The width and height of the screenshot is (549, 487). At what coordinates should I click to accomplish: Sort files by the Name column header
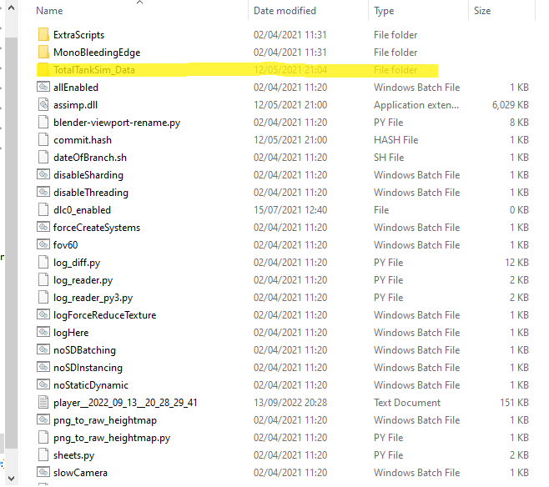[50, 11]
